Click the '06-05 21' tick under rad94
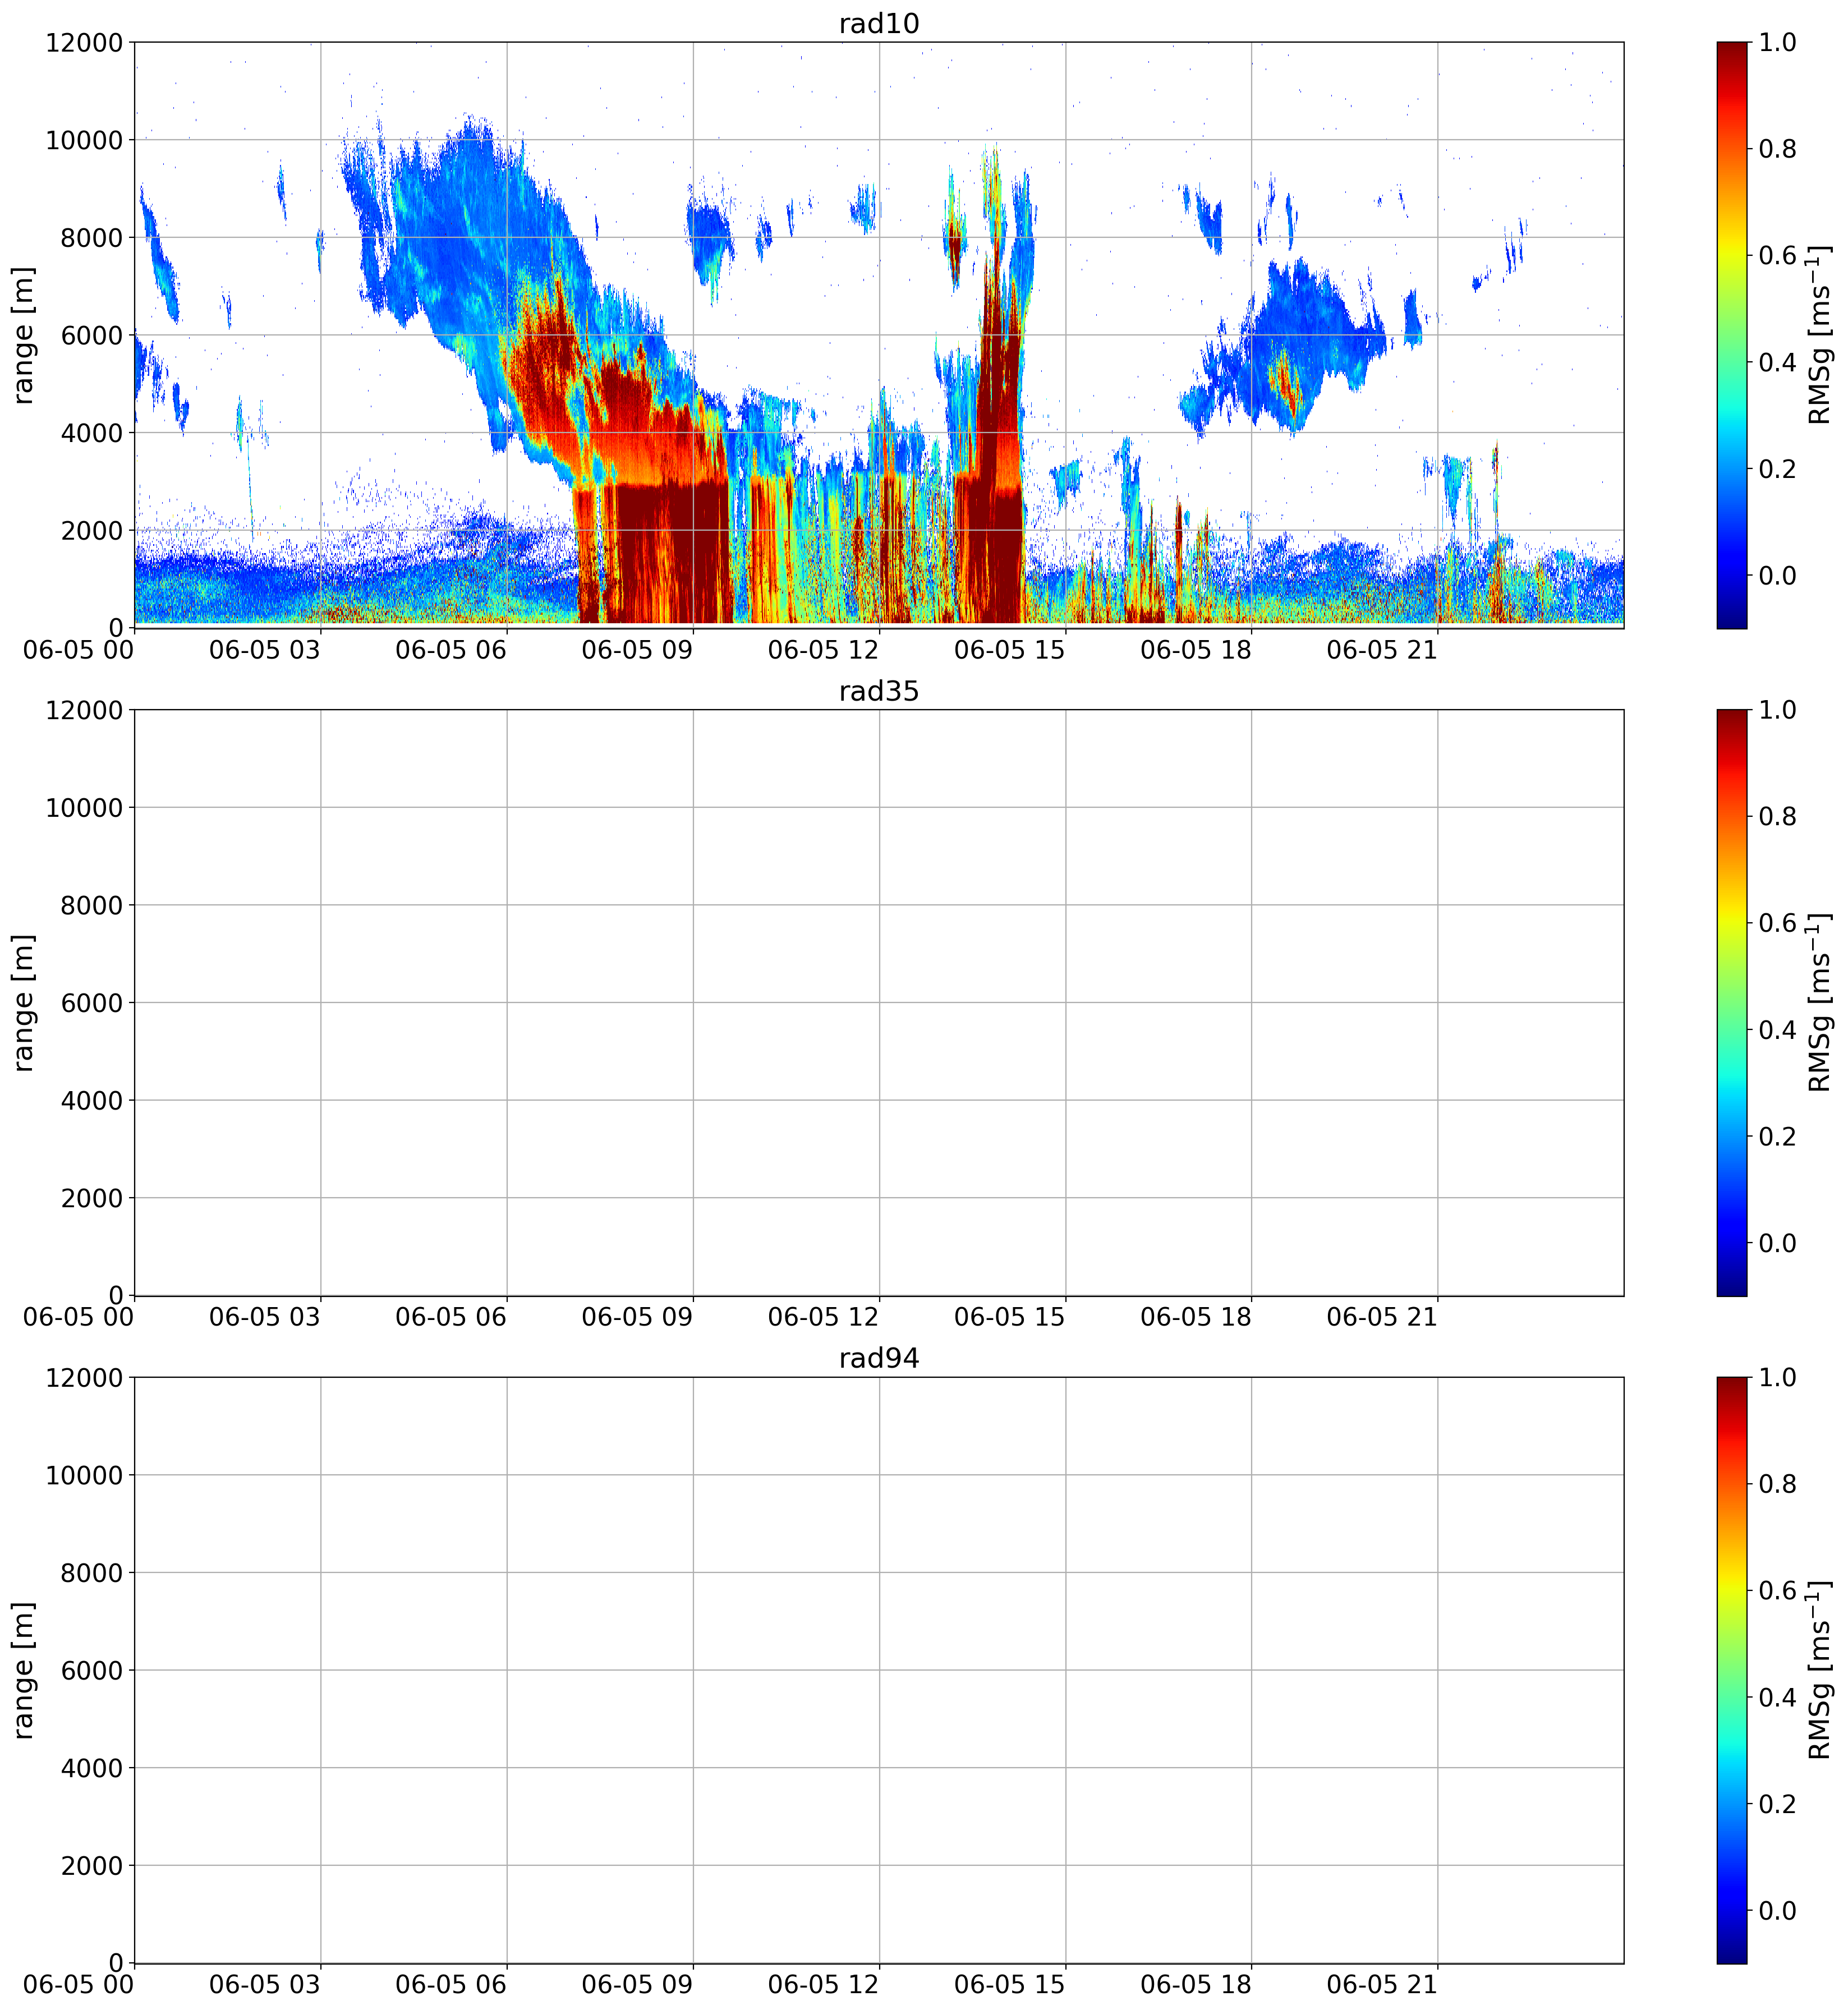Image resolution: width=1848 pixels, height=2010 pixels. [1382, 1984]
